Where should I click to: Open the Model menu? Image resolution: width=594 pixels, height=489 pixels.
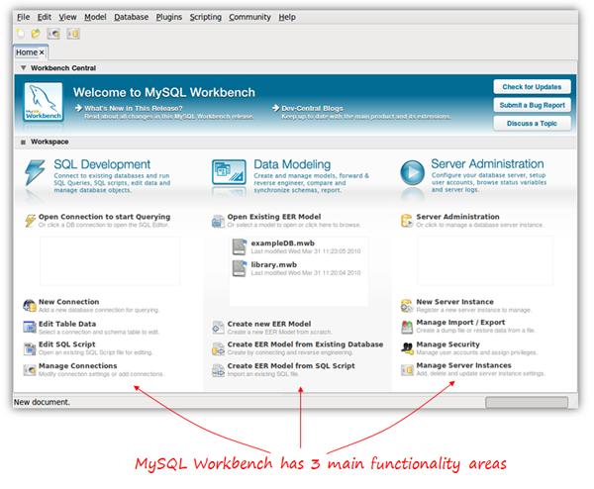95,17
